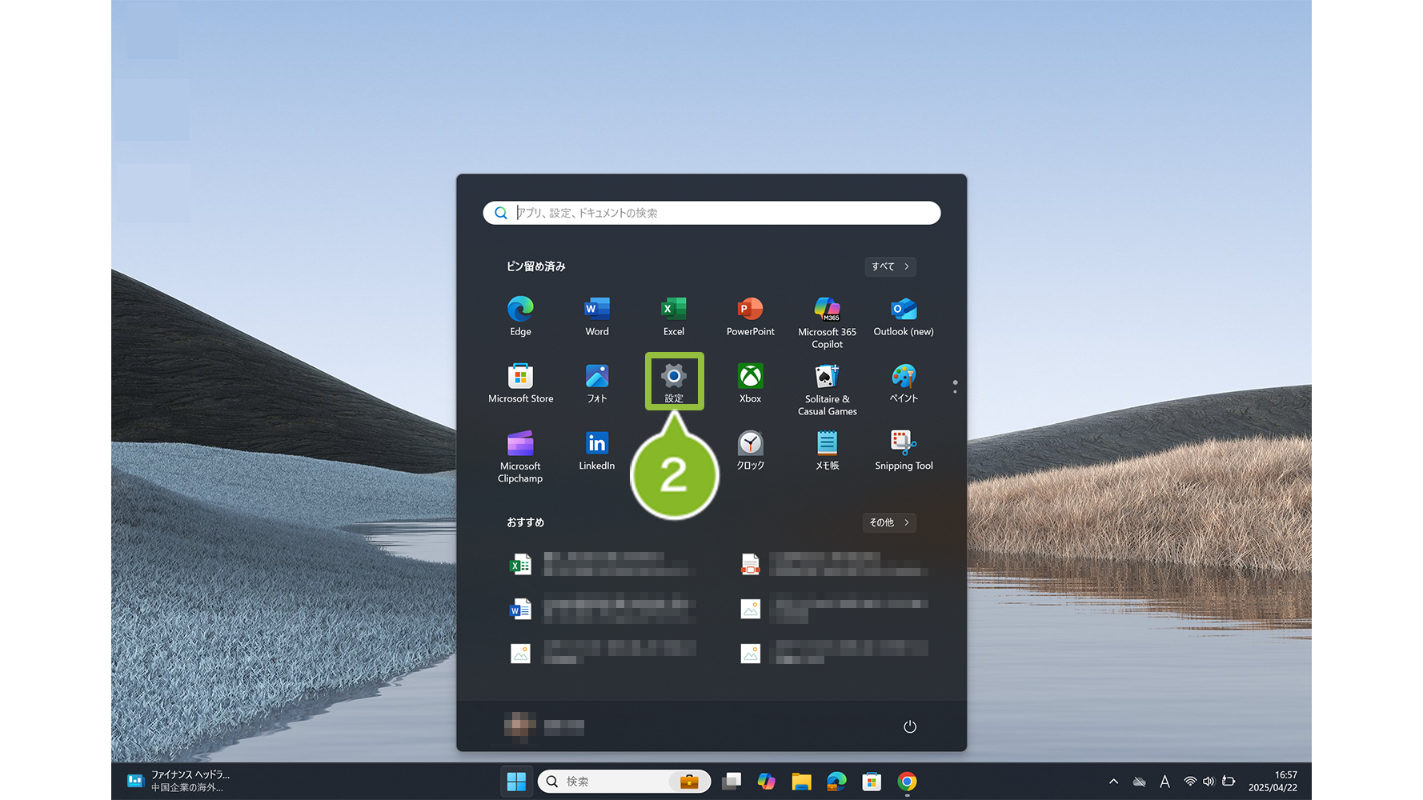
Task: Open the フォト (Photos) app
Action: tap(597, 383)
